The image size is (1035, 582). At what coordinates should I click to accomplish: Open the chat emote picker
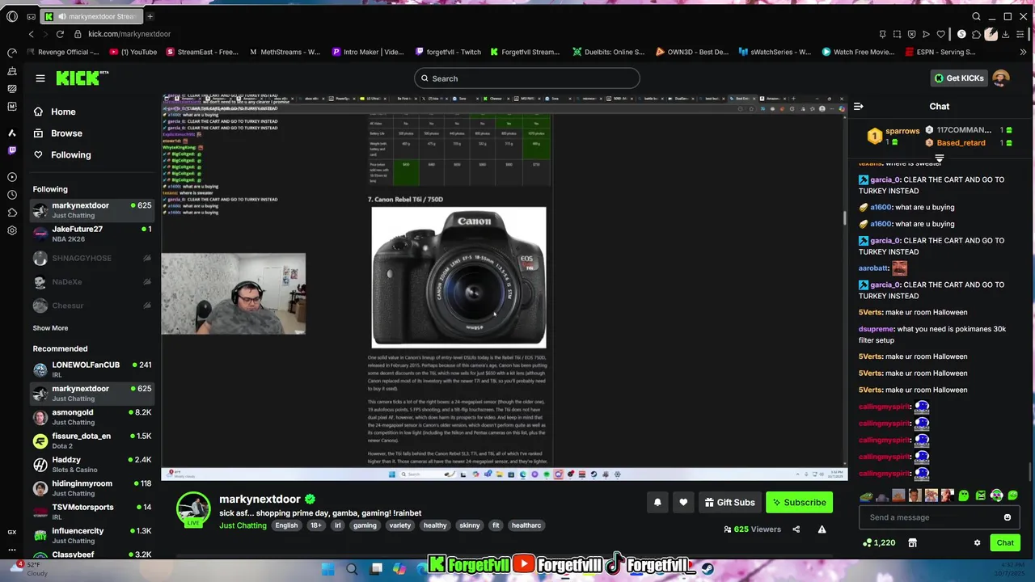(1008, 517)
